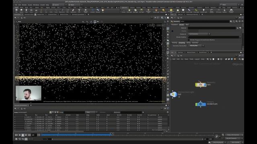Select the hdr Environment Light node
This screenshot has width=257, height=144.
coord(174,94)
